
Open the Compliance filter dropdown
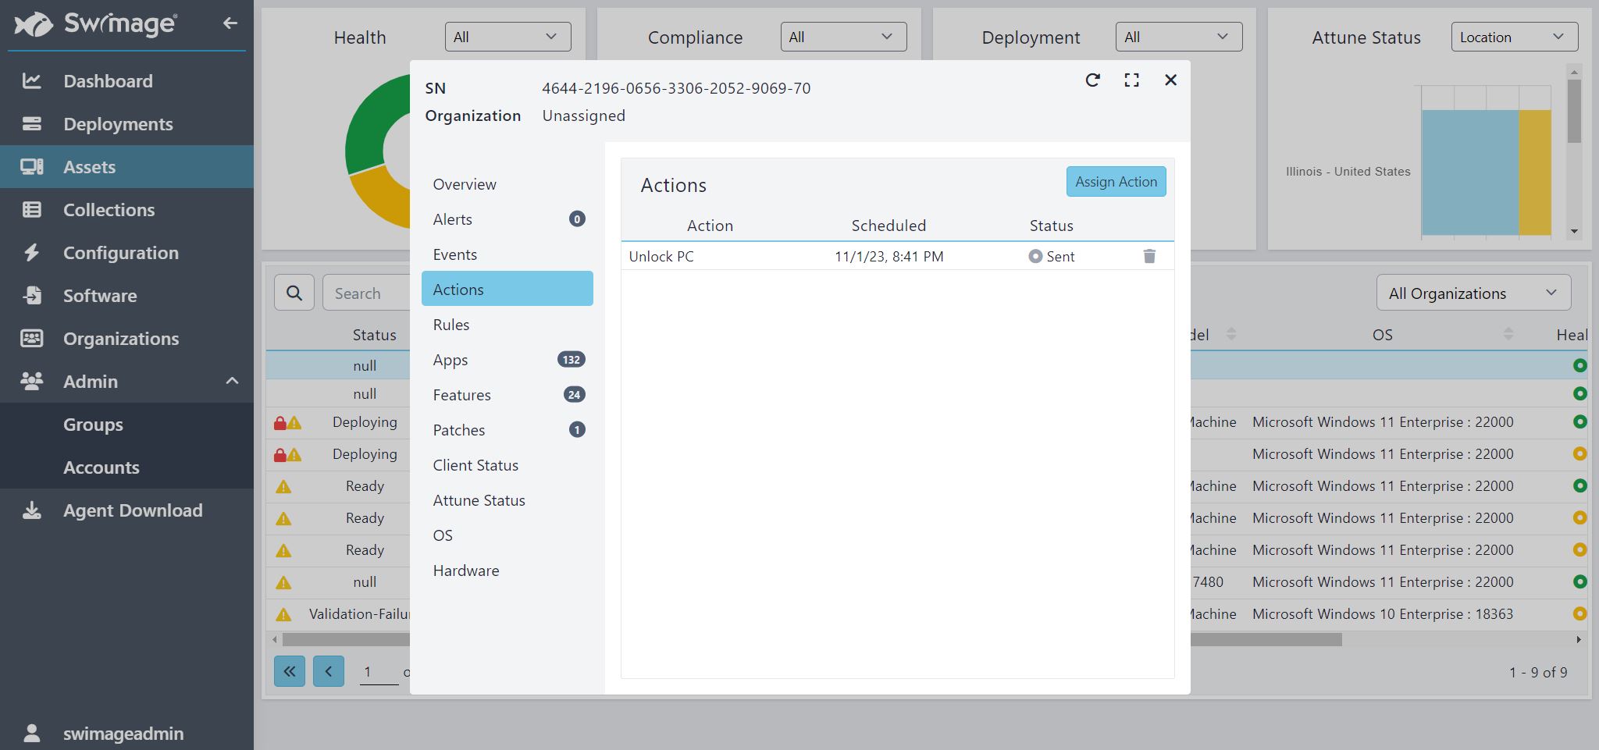click(843, 37)
